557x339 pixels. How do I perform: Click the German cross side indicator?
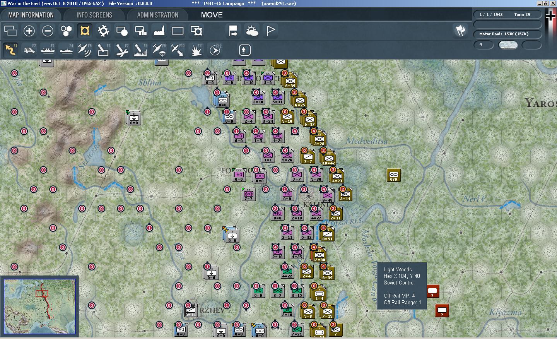click(550, 16)
